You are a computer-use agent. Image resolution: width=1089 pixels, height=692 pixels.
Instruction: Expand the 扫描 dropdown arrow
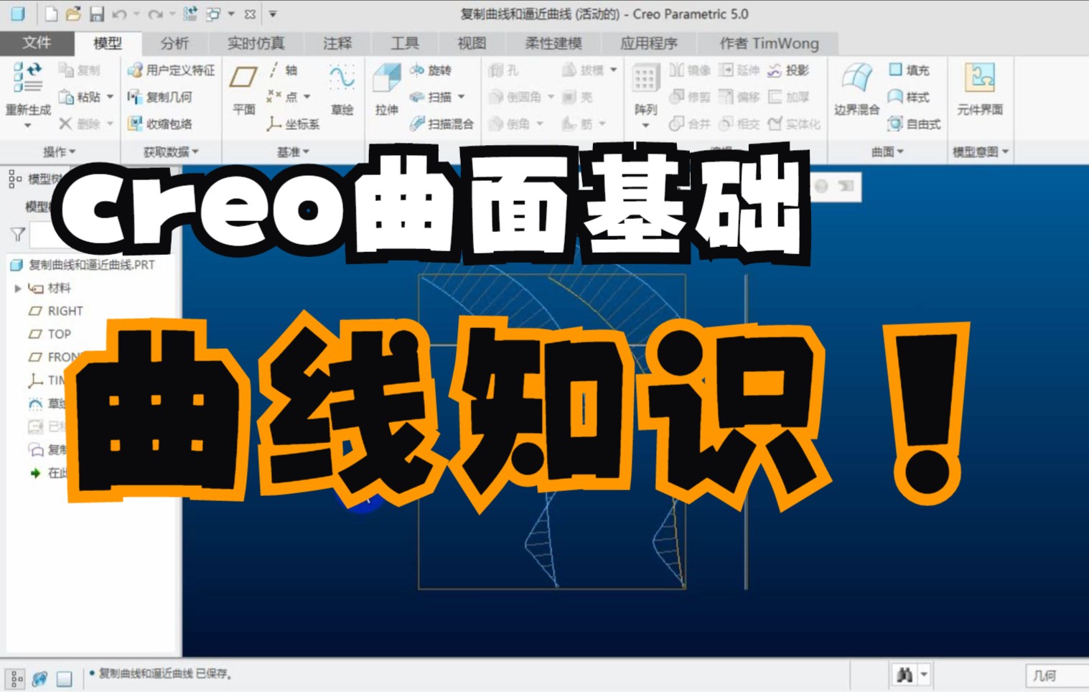461,97
